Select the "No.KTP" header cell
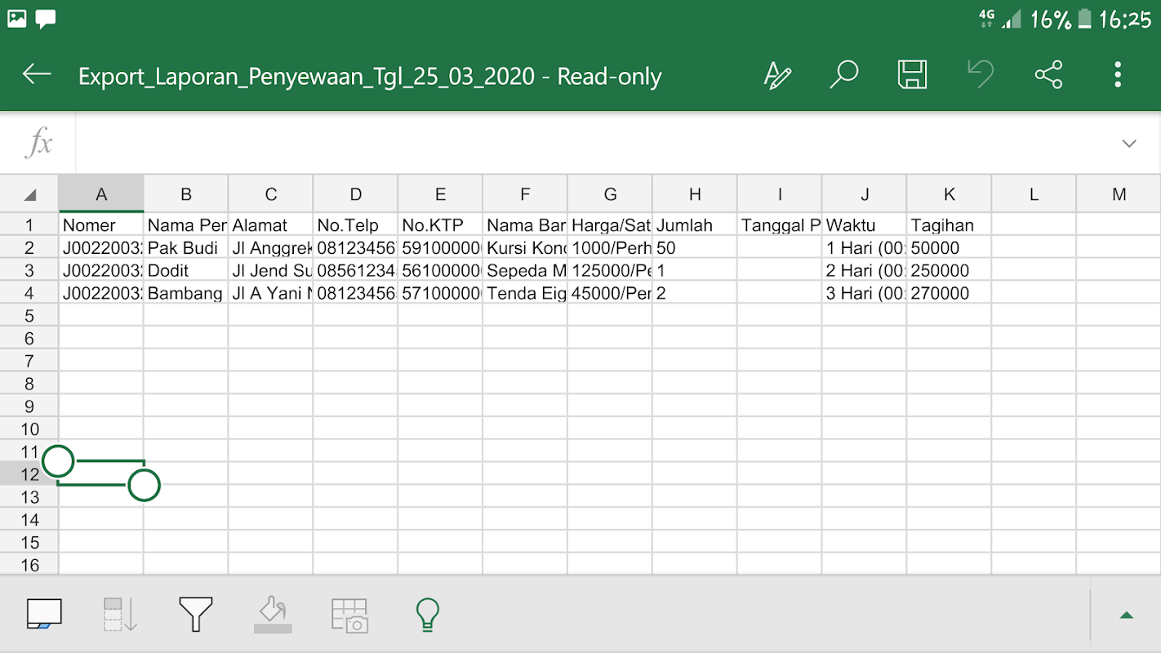1161x653 pixels. click(440, 225)
